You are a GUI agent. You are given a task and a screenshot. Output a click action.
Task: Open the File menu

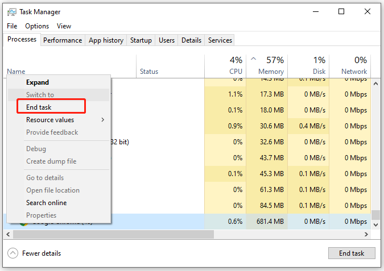(x=12, y=26)
